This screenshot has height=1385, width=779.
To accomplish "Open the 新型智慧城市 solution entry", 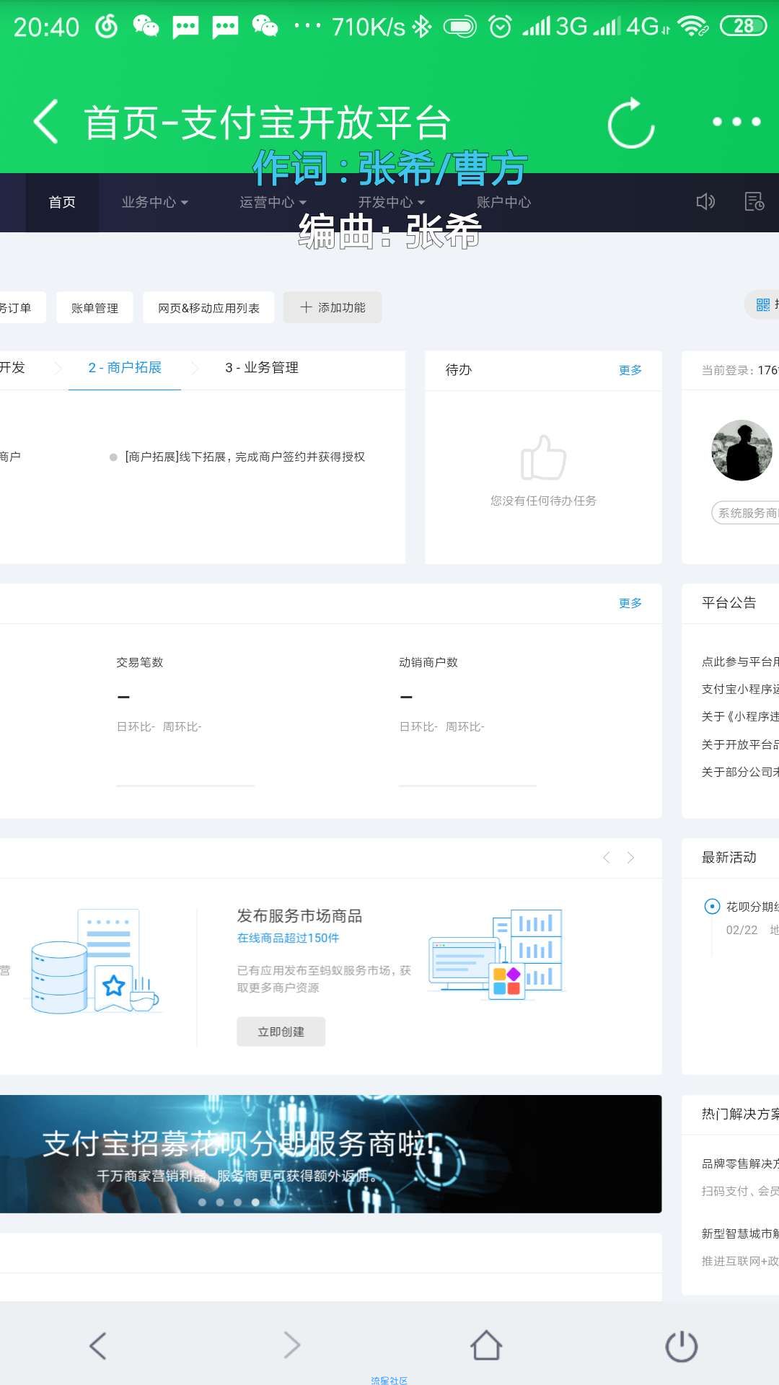I will coord(740,1234).
